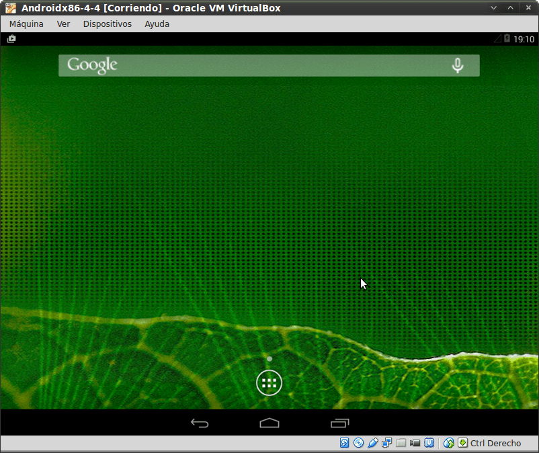Click the mouse integration status icon
Viewport: 539px width, 453px height.
tap(448, 443)
